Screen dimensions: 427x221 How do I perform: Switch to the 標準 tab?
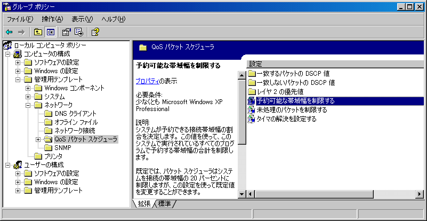164,204
